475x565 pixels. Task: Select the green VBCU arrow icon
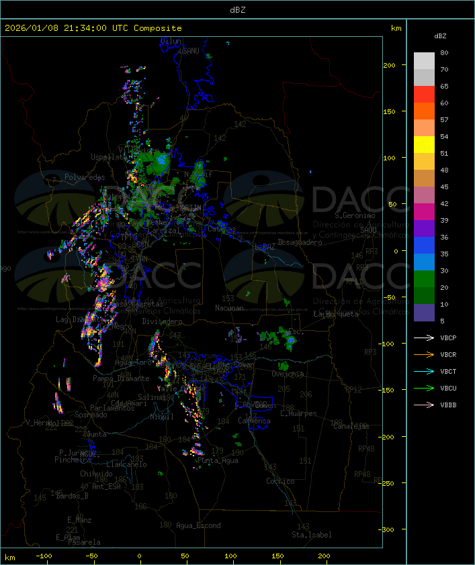tap(425, 388)
